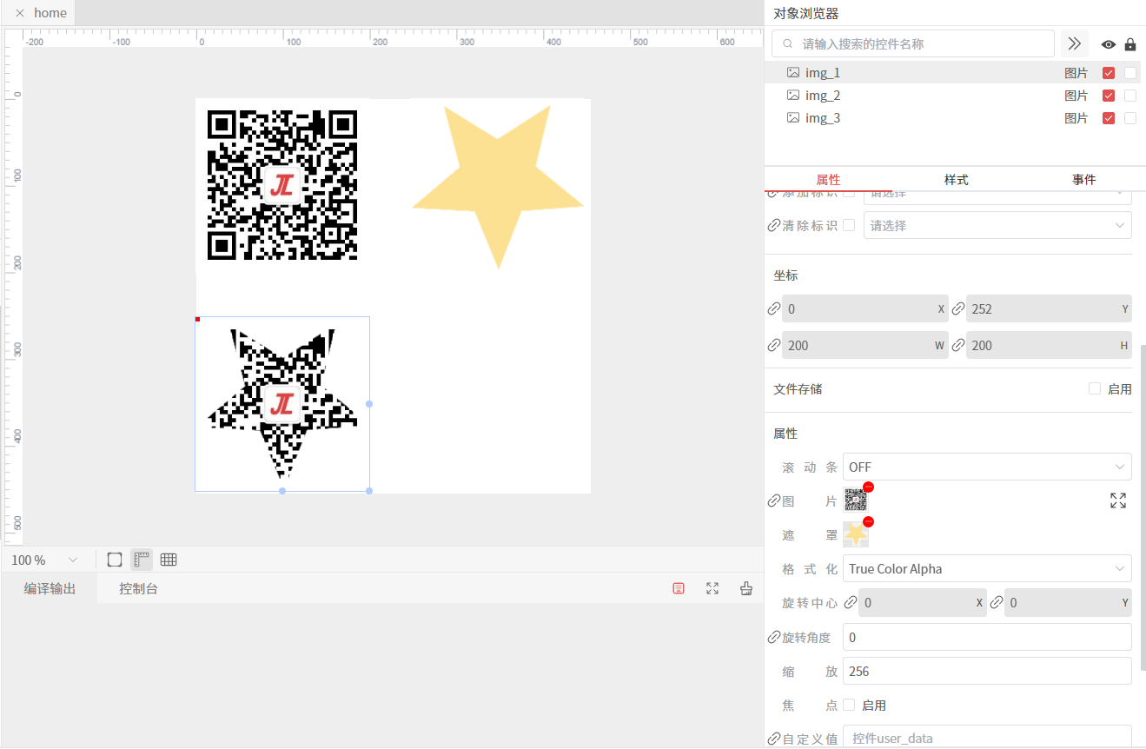Click the padlock lock header icon

click(x=1130, y=44)
